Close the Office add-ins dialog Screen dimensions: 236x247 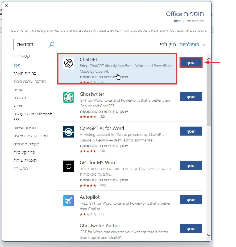pyautogui.click(x=6, y=5)
